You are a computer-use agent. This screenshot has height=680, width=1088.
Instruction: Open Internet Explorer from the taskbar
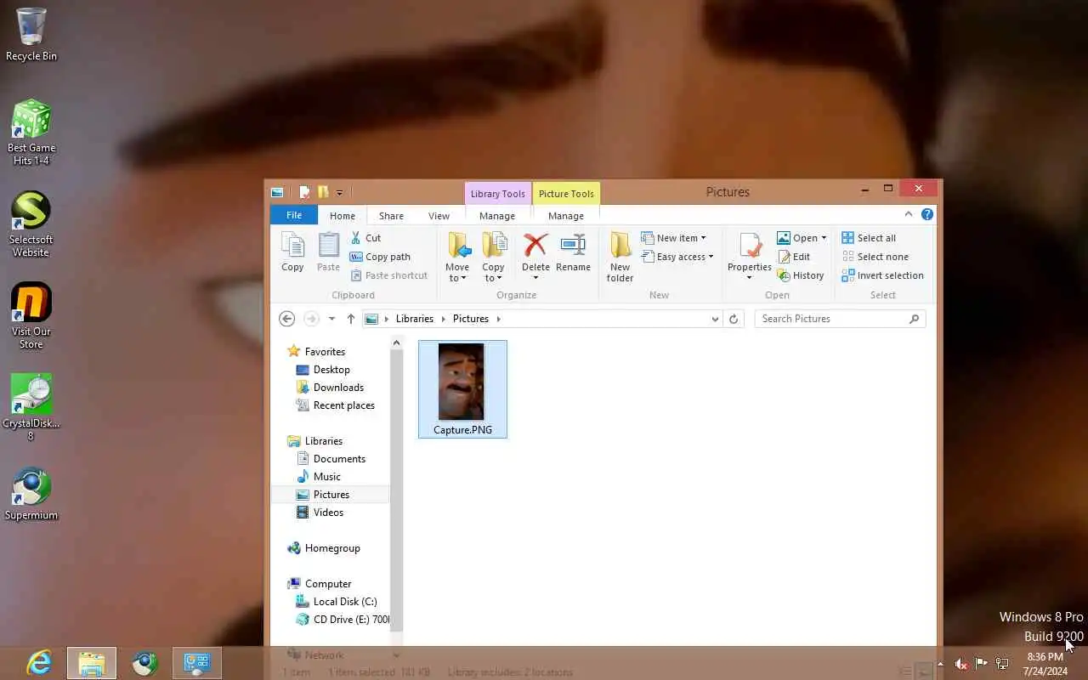tap(39, 663)
